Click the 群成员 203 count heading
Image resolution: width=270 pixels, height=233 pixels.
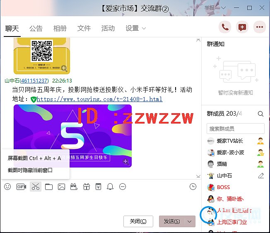224,114
